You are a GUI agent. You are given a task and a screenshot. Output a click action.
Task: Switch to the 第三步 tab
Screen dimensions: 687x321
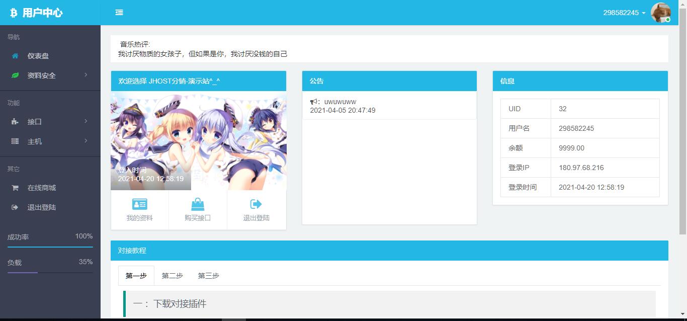[x=209, y=276]
